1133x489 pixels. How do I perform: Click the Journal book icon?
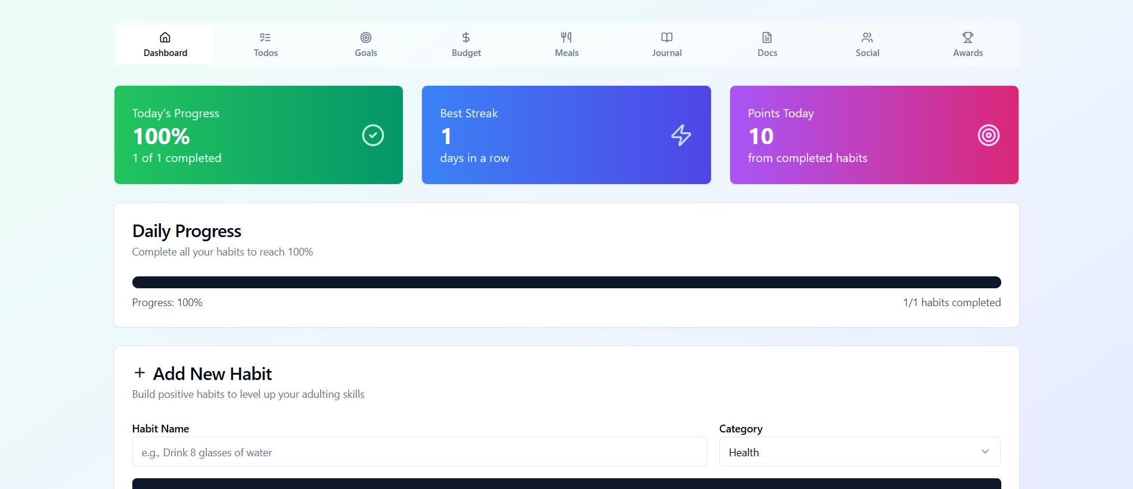[667, 38]
